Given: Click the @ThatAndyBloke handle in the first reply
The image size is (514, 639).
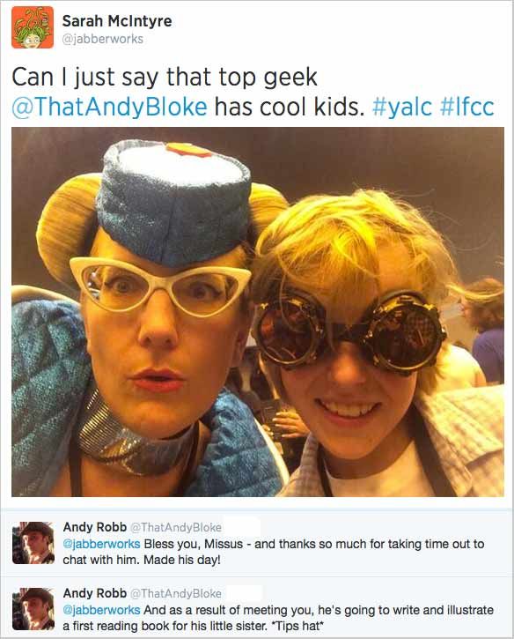Looking at the screenshot, I should [175, 527].
